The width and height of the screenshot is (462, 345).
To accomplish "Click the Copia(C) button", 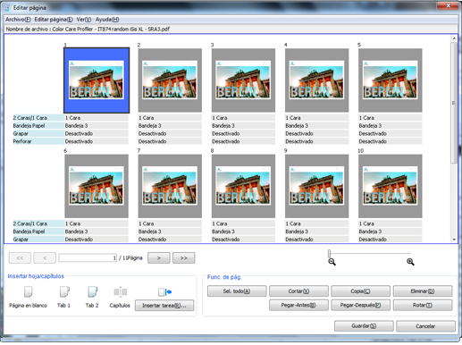I will click(360, 291).
